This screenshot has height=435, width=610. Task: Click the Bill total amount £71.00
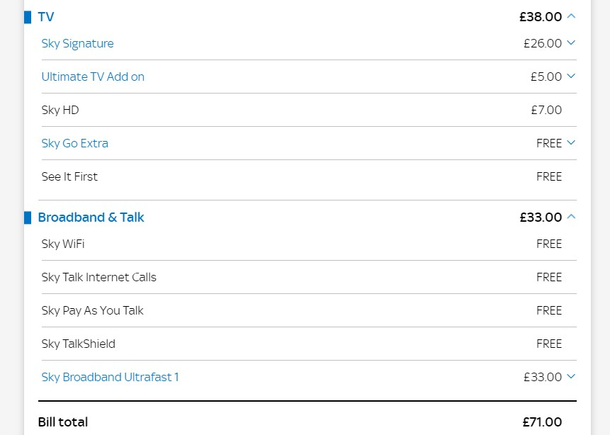coord(542,422)
